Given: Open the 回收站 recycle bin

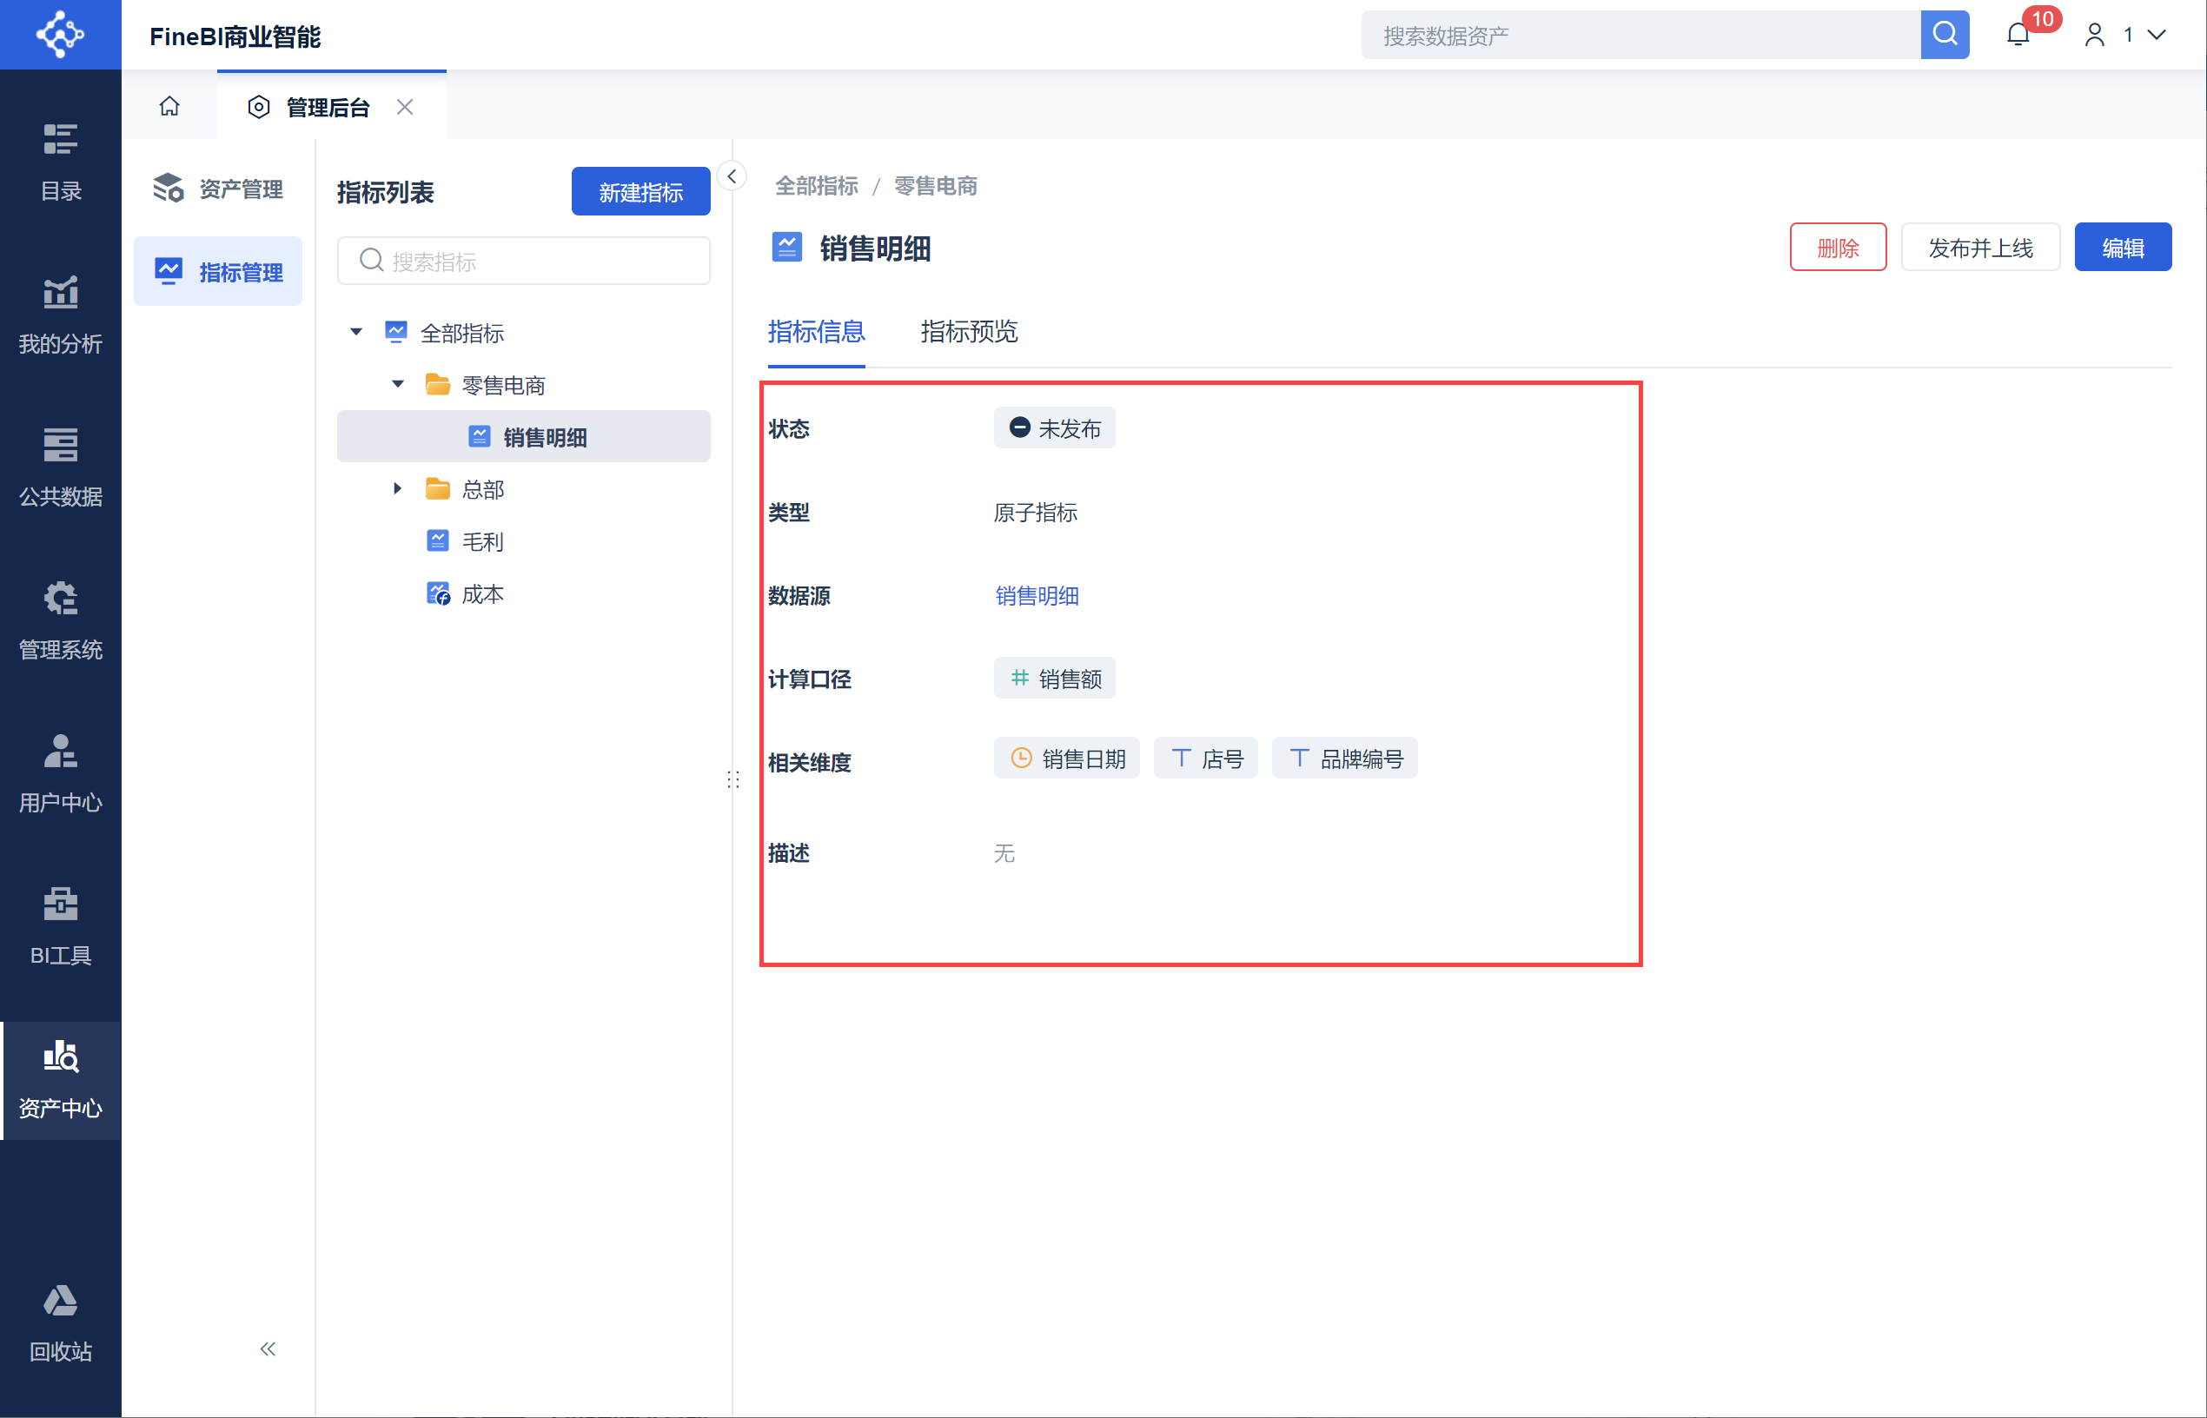Looking at the screenshot, I should [61, 1323].
